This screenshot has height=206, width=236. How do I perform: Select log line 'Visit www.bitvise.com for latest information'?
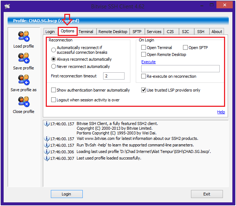tap(137, 138)
